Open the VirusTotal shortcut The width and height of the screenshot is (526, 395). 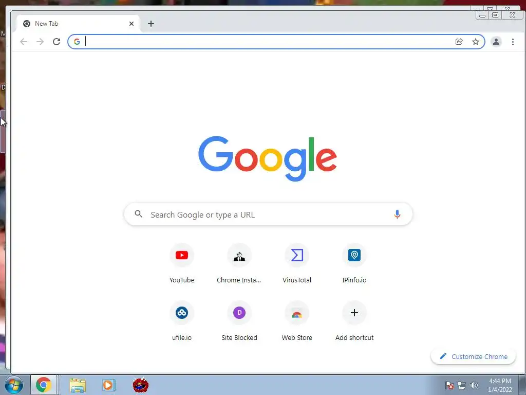pyautogui.click(x=297, y=264)
